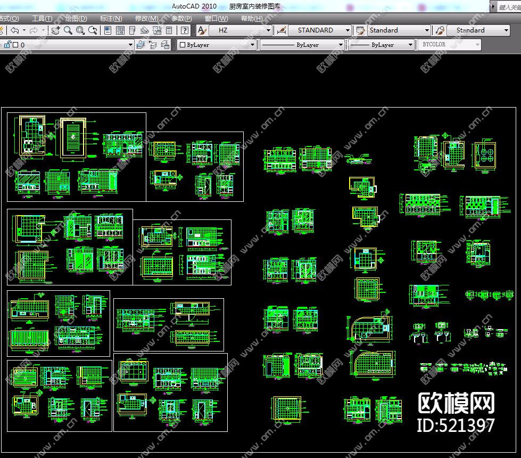The image size is (521, 458).
Task: Expand the layer 0 dropdown list
Action: tap(130, 45)
